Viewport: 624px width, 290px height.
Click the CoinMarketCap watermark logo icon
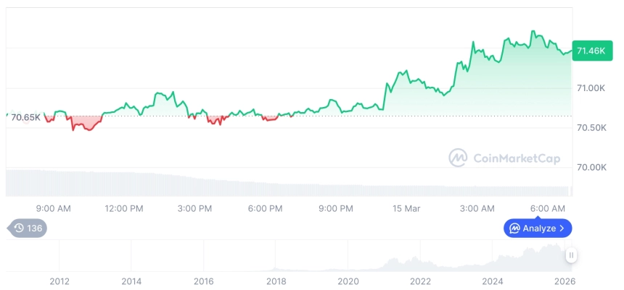pos(458,158)
